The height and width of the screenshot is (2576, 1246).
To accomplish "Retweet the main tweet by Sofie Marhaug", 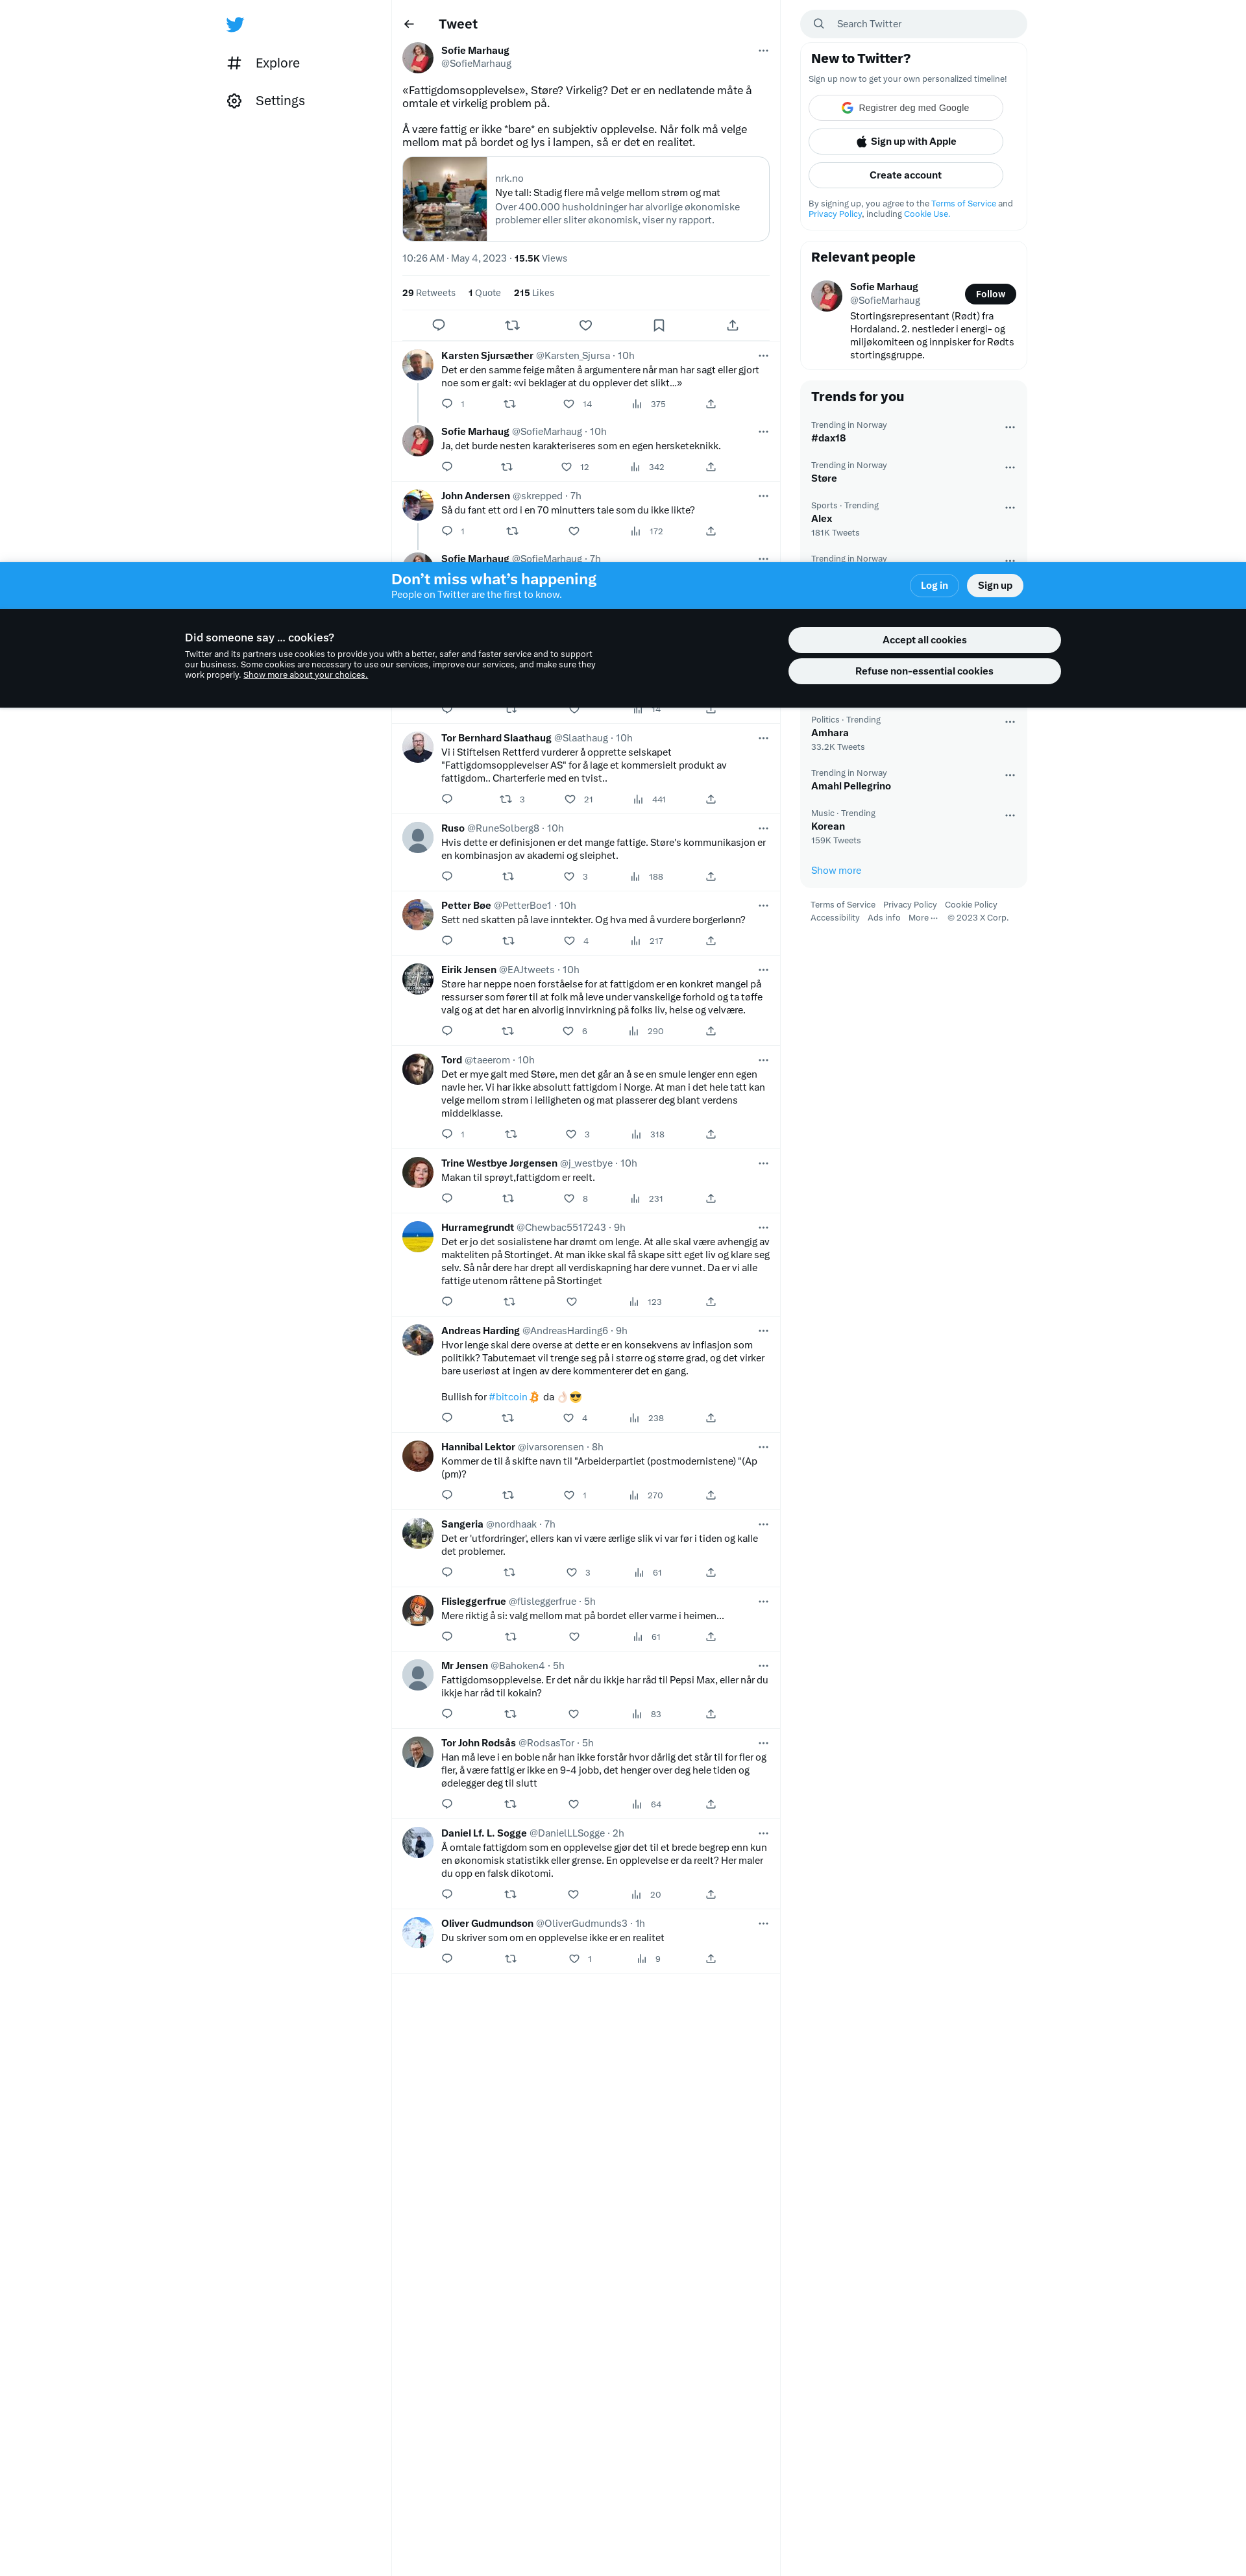I will tap(512, 325).
